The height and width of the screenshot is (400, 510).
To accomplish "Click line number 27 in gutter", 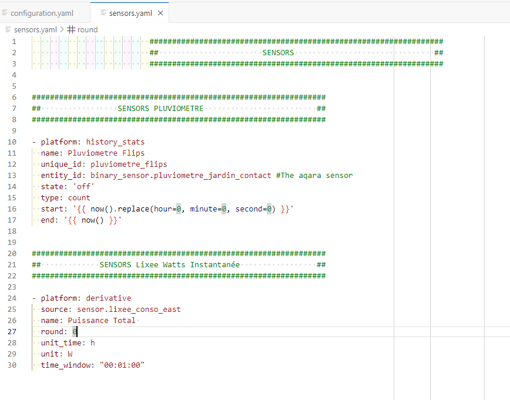I will point(12,332).
